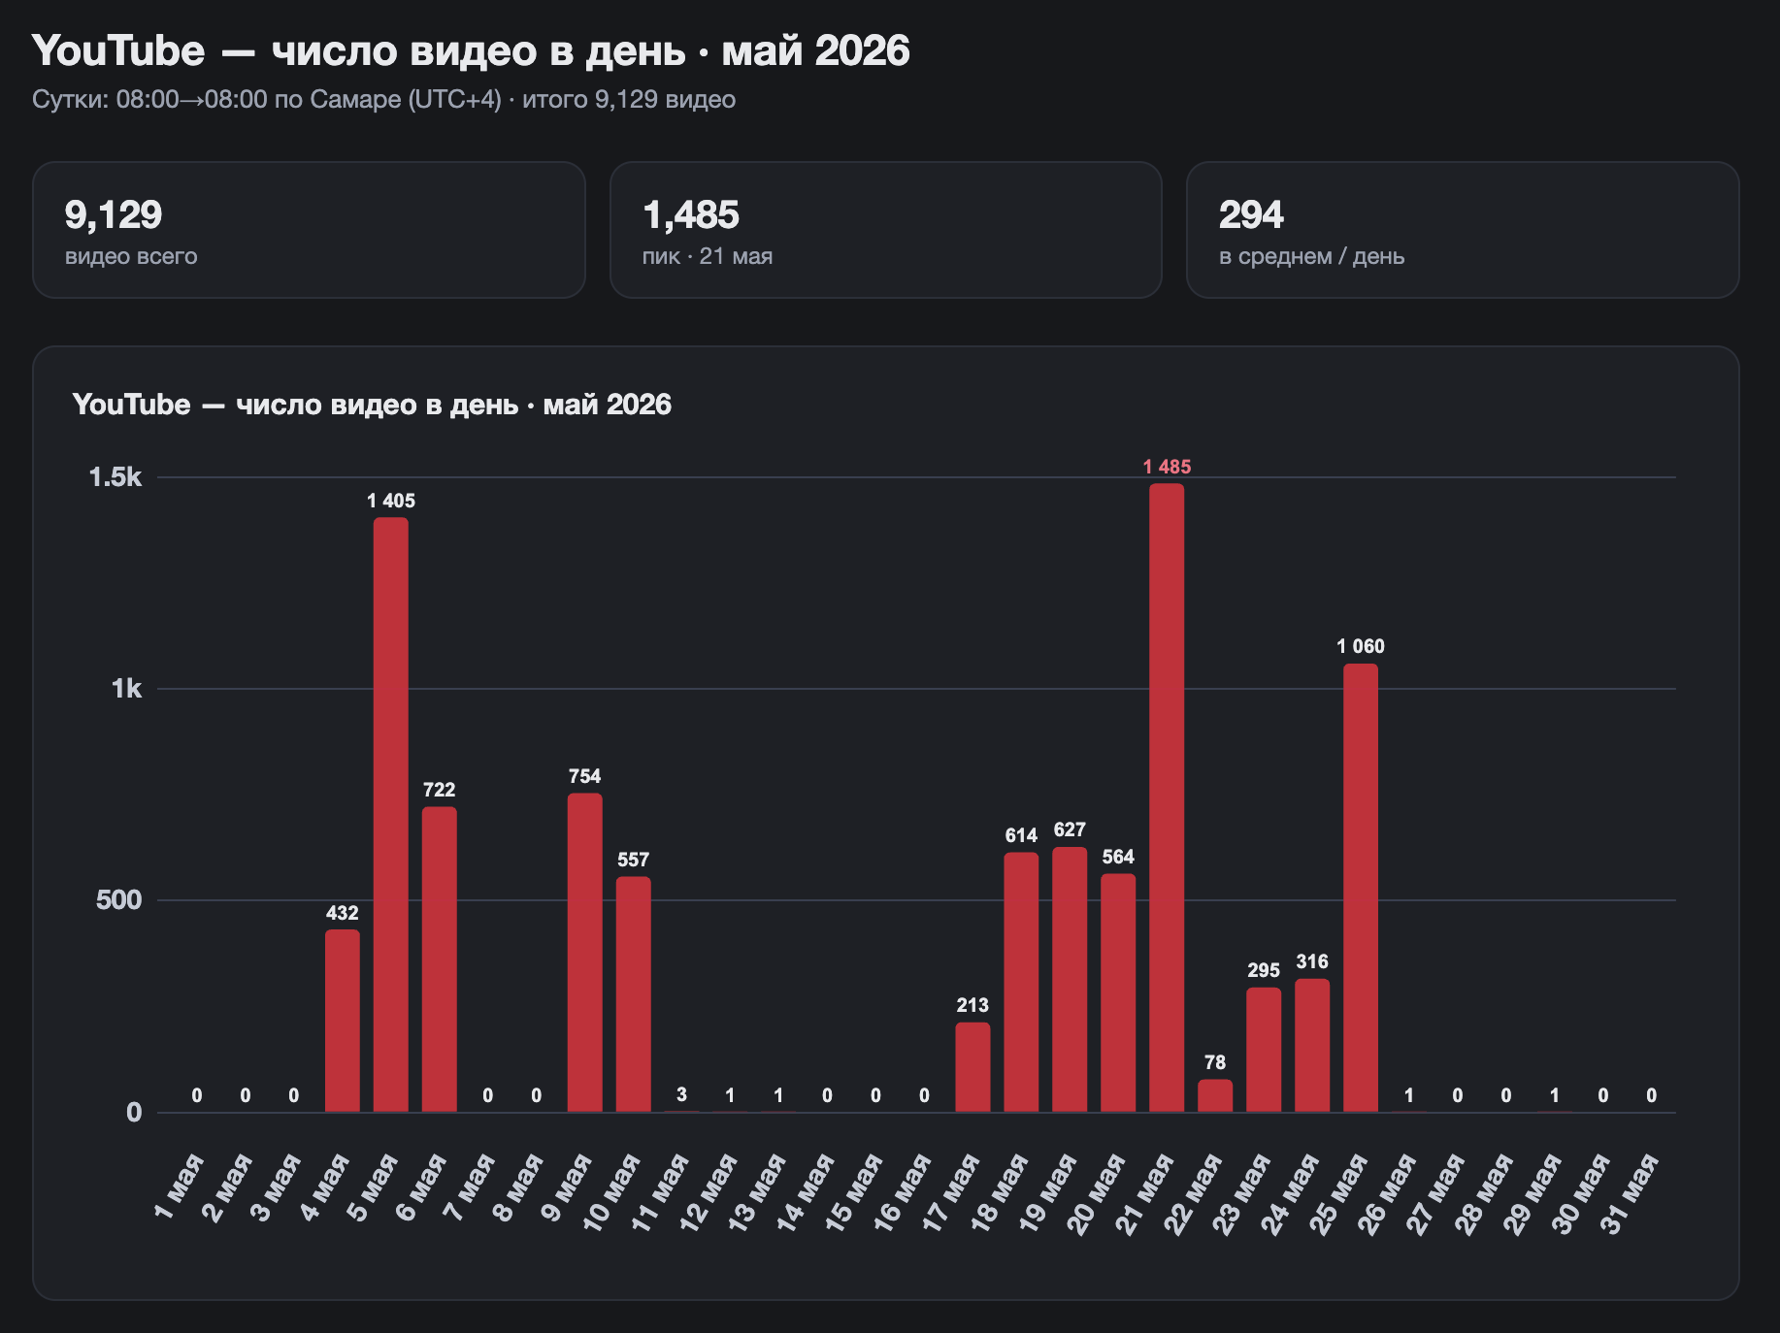1780x1333 pixels.
Task: Click the large page heading about YouTube videos
Action: click(x=471, y=50)
